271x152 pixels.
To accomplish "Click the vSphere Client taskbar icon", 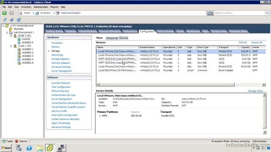I will pyautogui.click(x=50, y=148).
